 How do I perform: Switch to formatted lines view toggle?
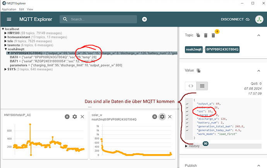pyautogui.click(x=202, y=86)
